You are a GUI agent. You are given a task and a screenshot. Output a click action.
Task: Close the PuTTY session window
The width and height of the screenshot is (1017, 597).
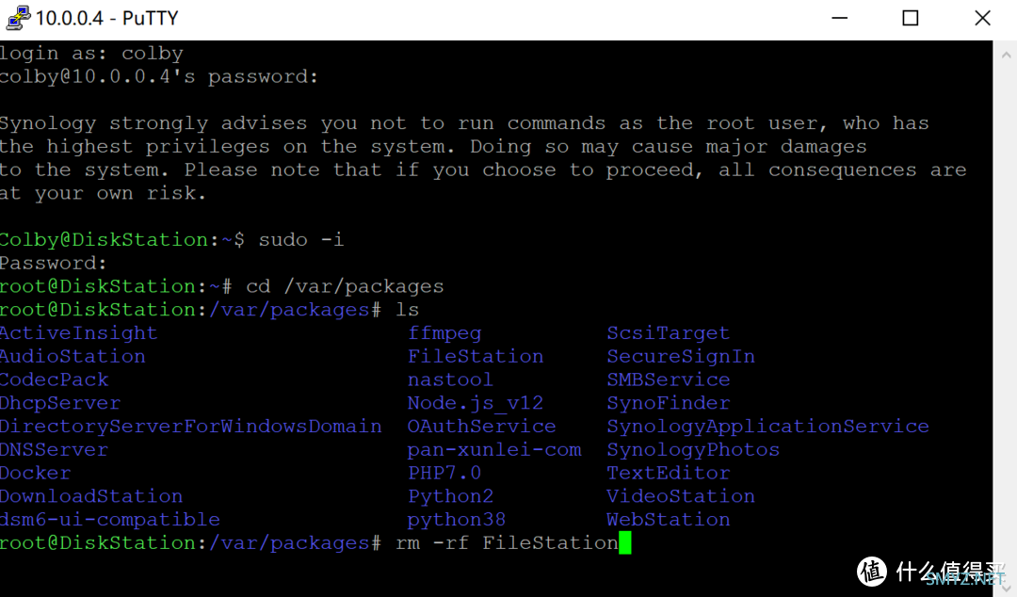click(x=982, y=18)
